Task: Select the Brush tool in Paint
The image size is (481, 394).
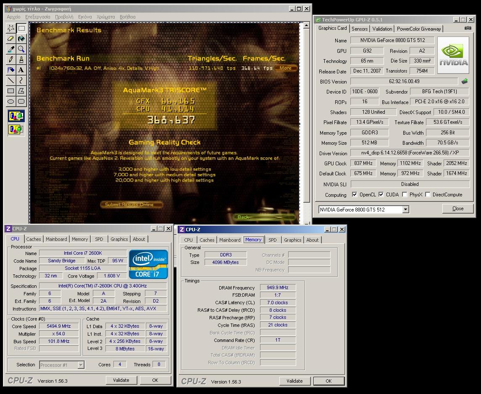Action: [x=21, y=60]
